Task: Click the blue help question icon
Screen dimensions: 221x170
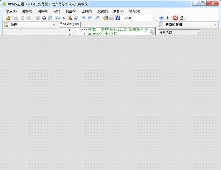Action: click(161, 18)
